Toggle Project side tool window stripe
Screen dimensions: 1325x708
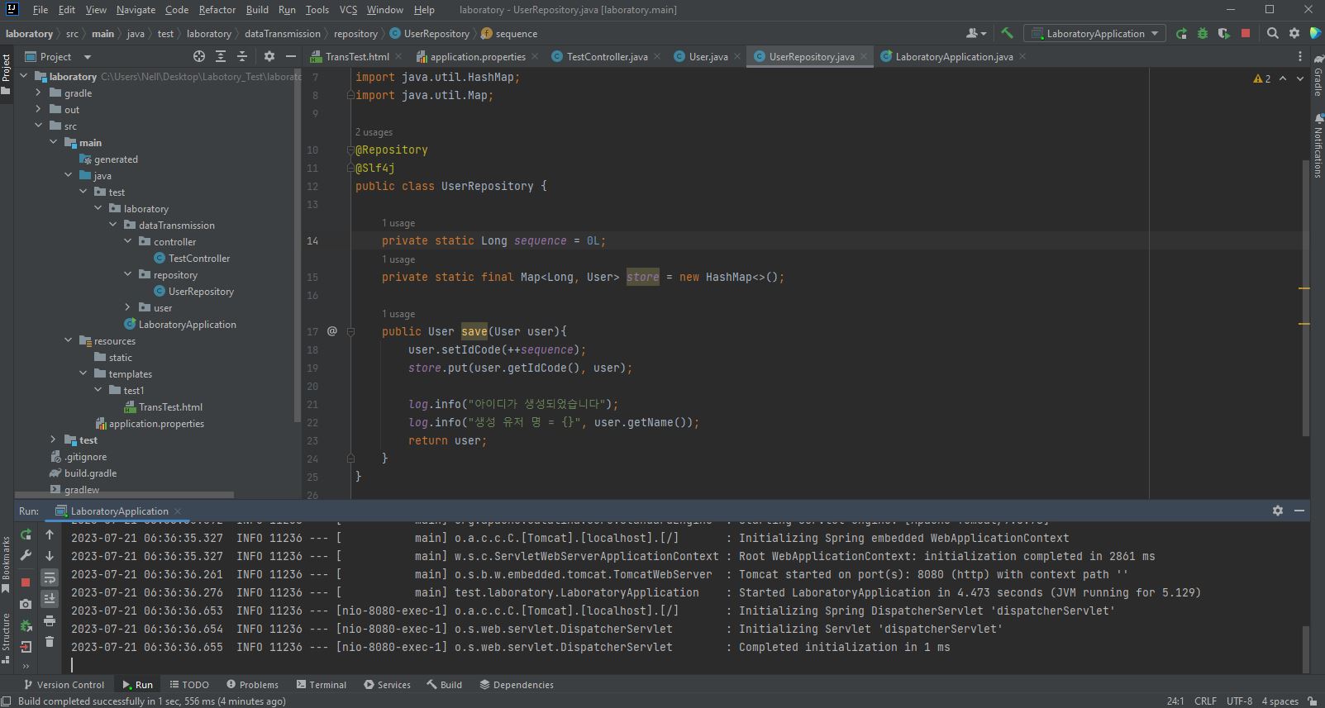click(x=6, y=74)
